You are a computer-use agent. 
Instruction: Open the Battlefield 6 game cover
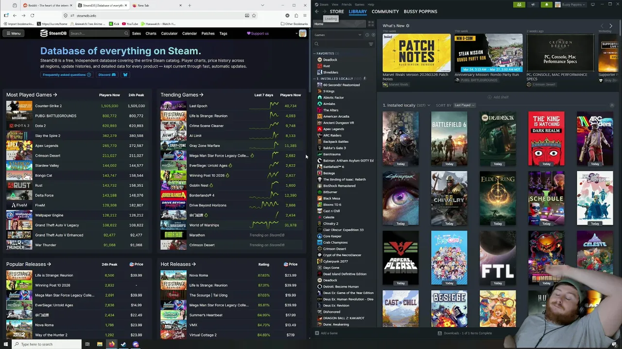449,139
